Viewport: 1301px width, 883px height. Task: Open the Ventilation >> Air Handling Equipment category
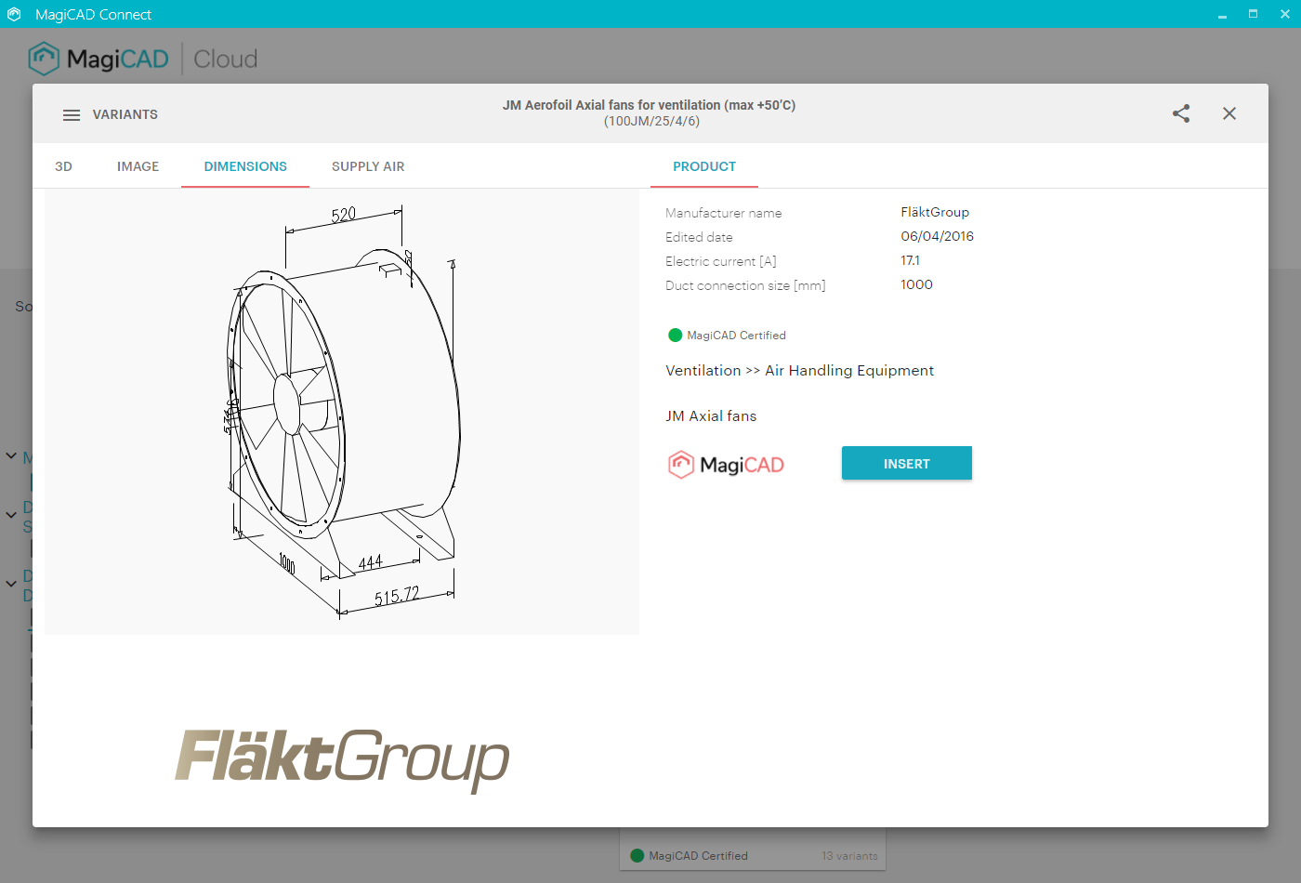tap(800, 371)
